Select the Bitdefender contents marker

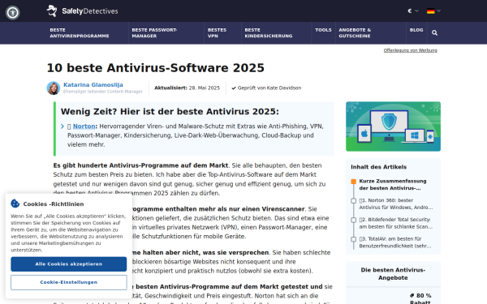[x=353, y=220]
